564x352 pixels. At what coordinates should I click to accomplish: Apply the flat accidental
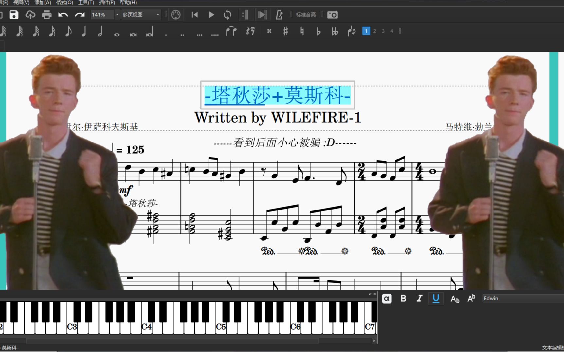pos(318,31)
